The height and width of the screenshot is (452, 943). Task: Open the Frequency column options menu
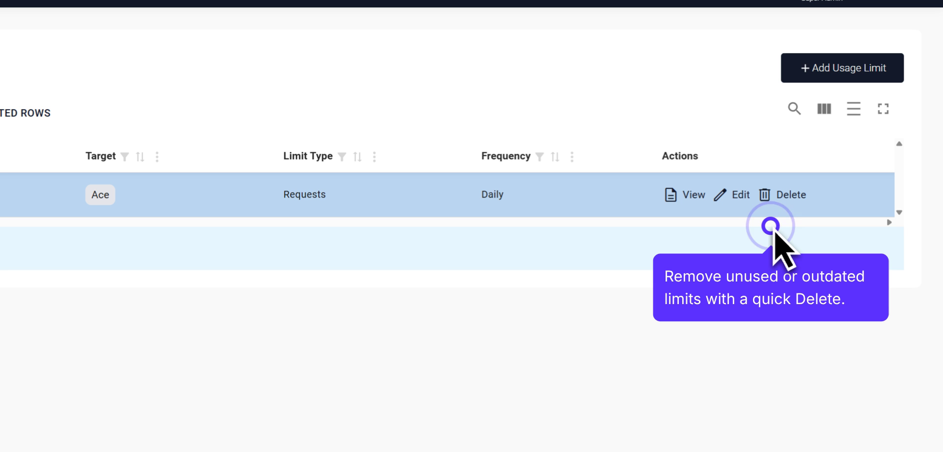[572, 156]
